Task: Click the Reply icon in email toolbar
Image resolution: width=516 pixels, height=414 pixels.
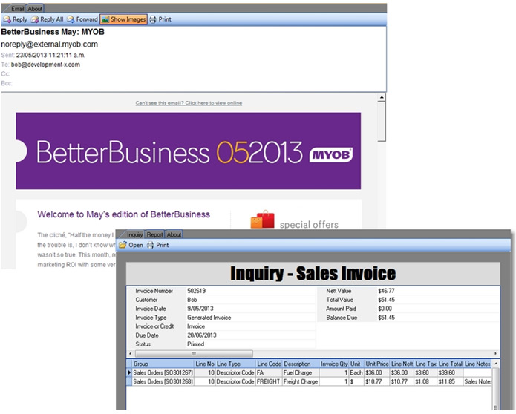Action: (x=7, y=19)
